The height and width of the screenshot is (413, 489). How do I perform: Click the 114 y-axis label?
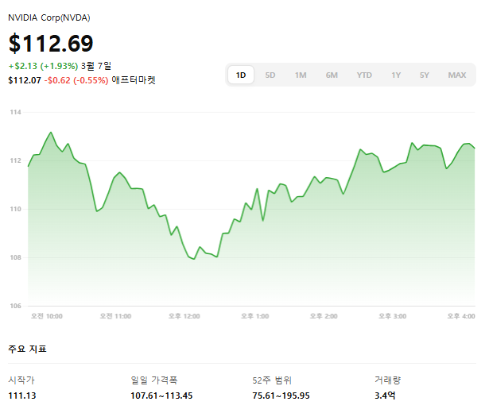pyautogui.click(x=15, y=112)
